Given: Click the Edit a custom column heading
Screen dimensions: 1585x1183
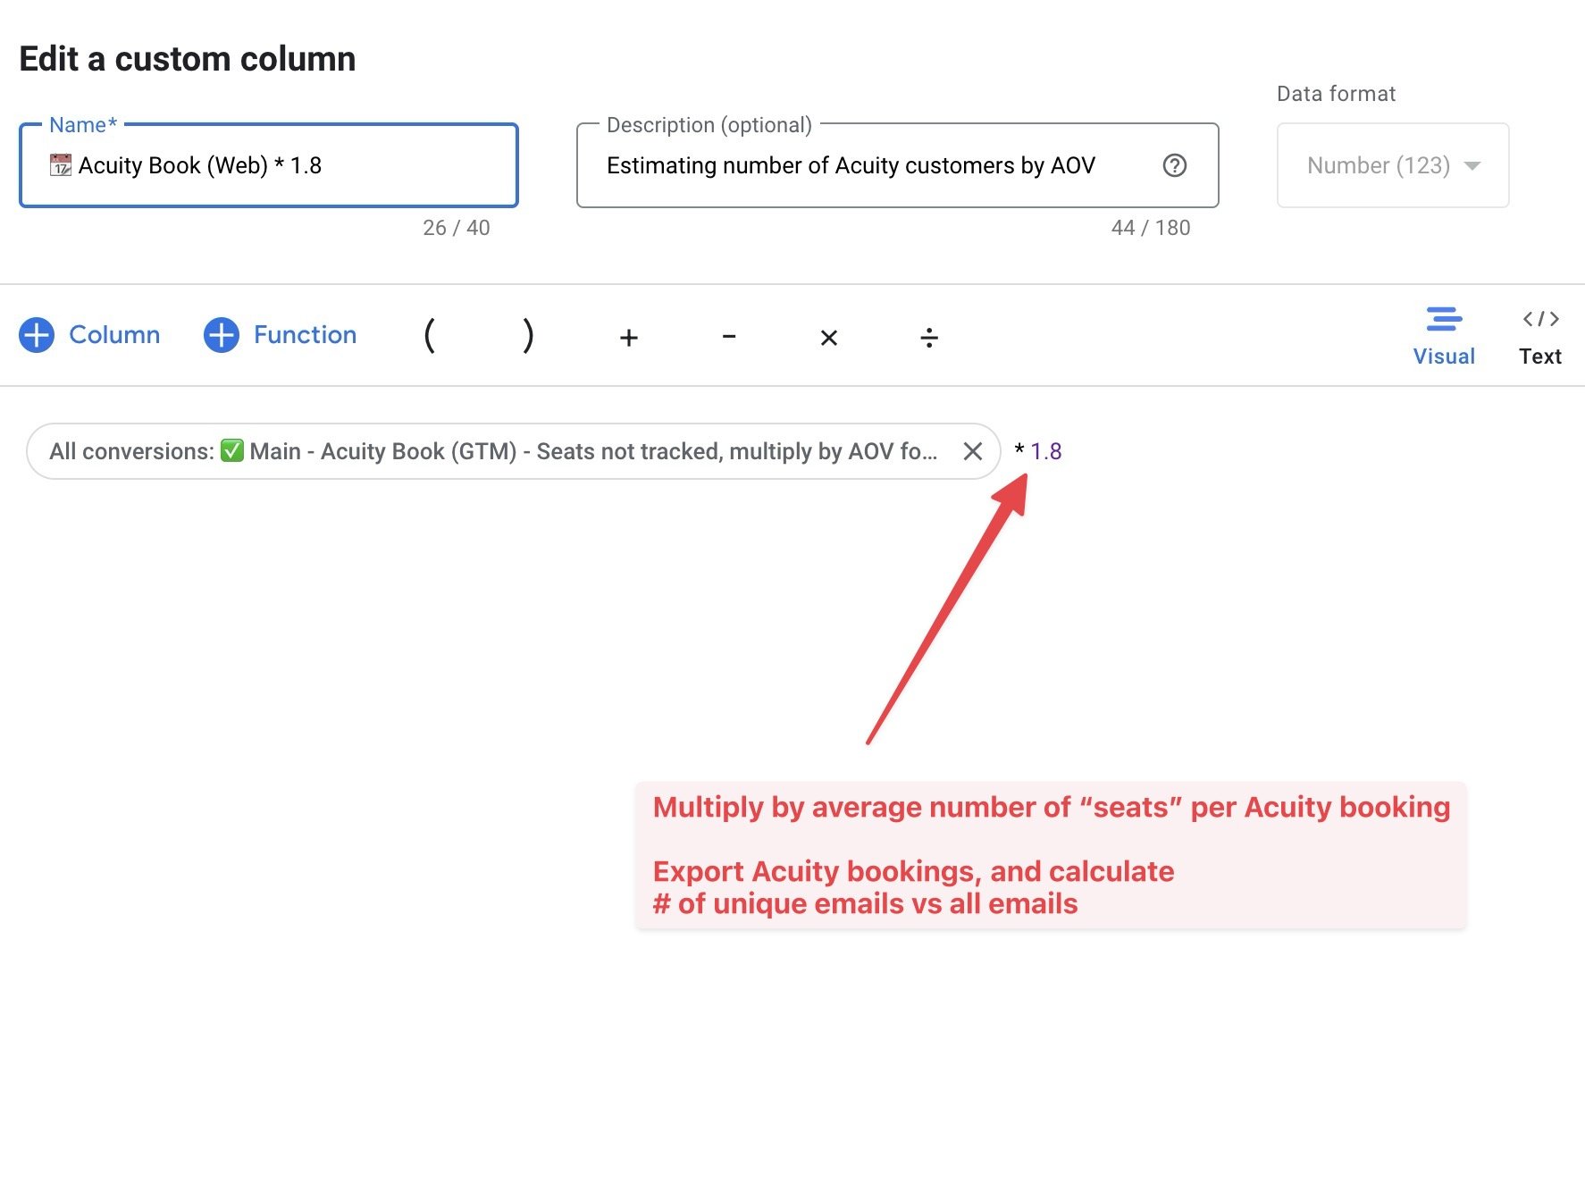Looking at the screenshot, I should (x=188, y=59).
